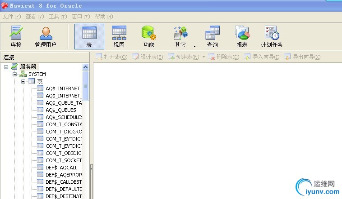Launch 导入向导(I) import wizard
This screenshot has width=342, height=199.
(262, 57)
